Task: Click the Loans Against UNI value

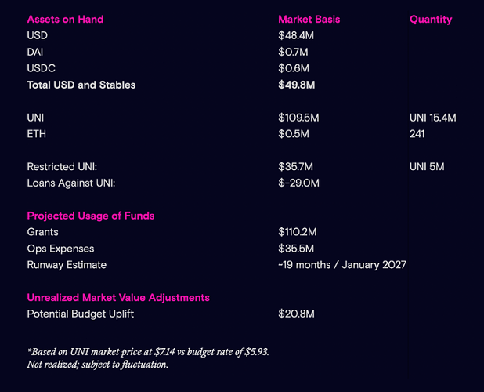Action: tap(298, 183)
